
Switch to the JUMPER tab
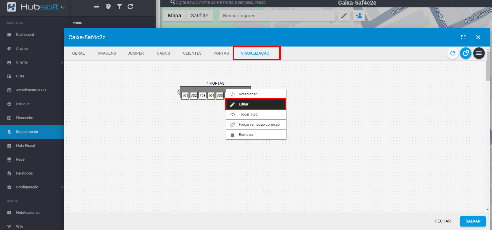click(136, 53)
